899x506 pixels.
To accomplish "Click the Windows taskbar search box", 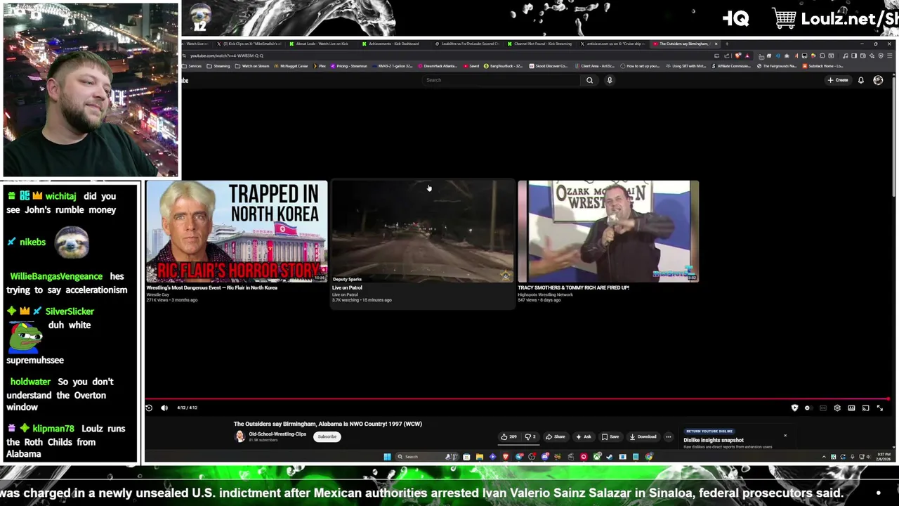I will 427,457.
